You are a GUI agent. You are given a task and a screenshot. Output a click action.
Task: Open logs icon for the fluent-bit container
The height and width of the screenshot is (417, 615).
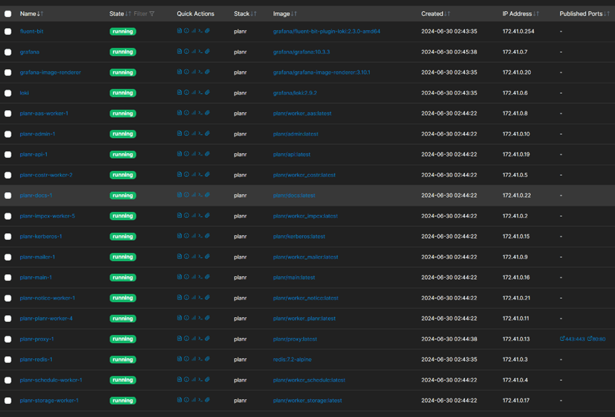[x=180, y=31]
